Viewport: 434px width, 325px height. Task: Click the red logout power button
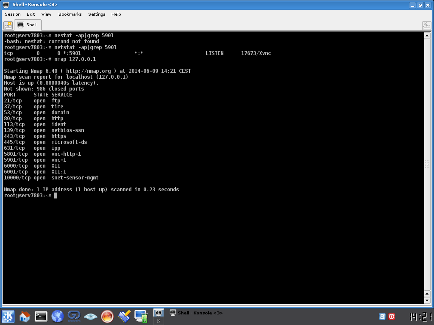pos(392,316)
